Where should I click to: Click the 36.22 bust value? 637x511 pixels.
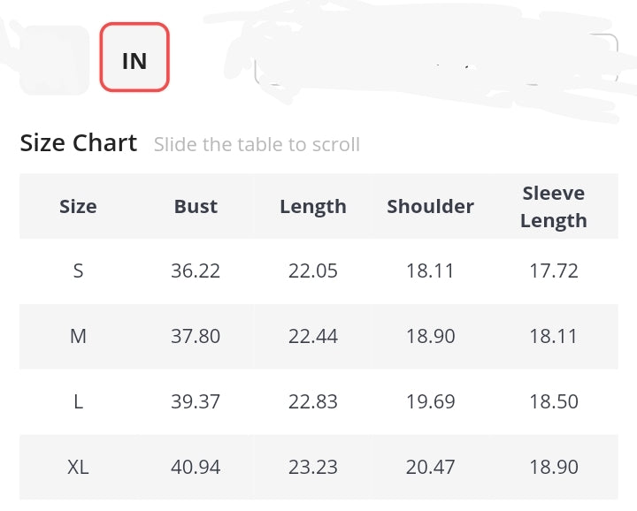(x=196, y=271)
